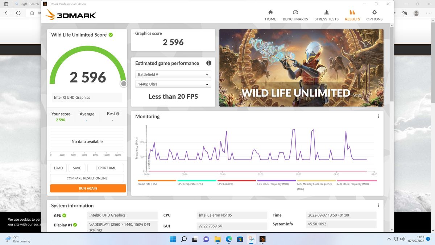This screenshot has width=435, height=245.
Task: Click the GPU green check icon
Action: [64, 215]
